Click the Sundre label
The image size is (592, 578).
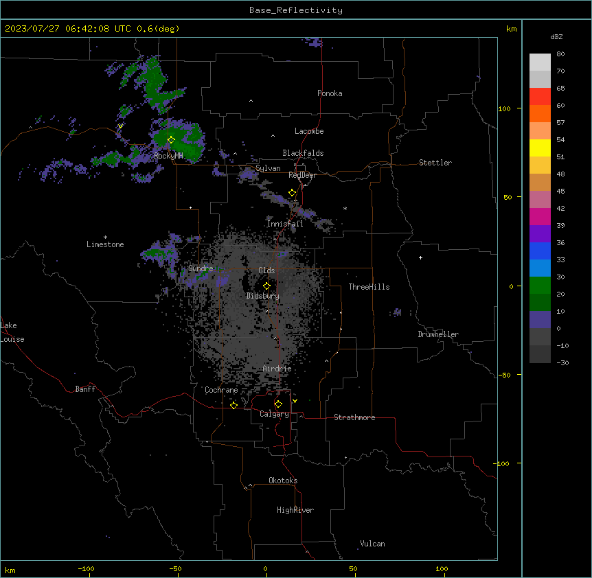[201, 268]
